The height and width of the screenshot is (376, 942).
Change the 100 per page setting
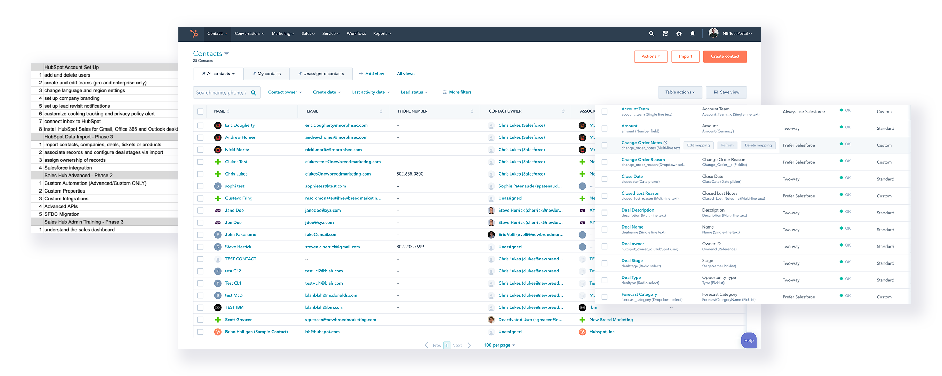tap(499, 345)
